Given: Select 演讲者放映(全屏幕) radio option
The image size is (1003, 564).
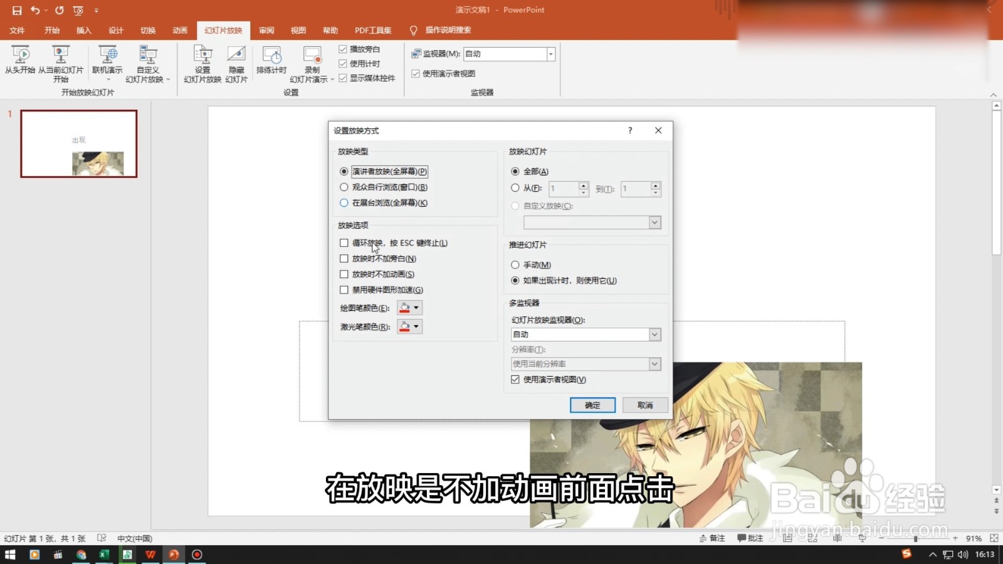Looking at the screenshot, I should [x=344, y=172].
